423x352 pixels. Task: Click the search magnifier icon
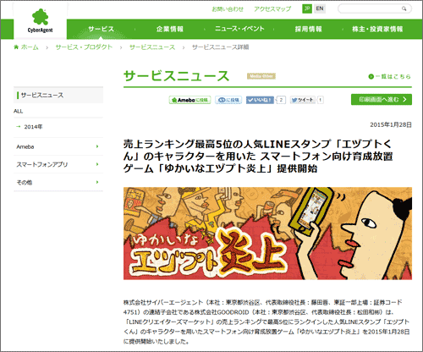404,8
